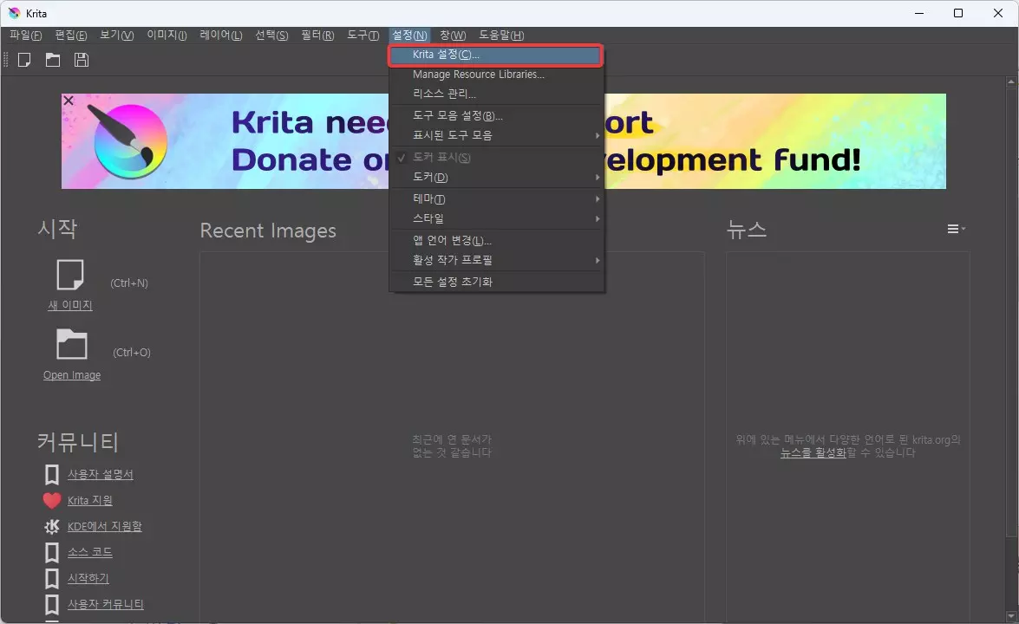Click the save icon in the toolbar
The height and width of the screenshot is (624, 1019).
point(81,59)
